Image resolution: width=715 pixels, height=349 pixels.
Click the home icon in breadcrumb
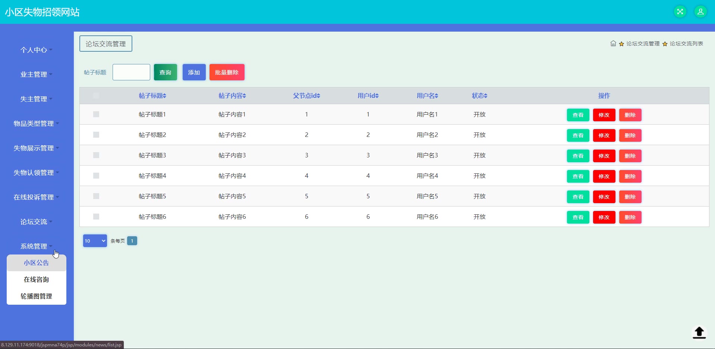(613, 44)
